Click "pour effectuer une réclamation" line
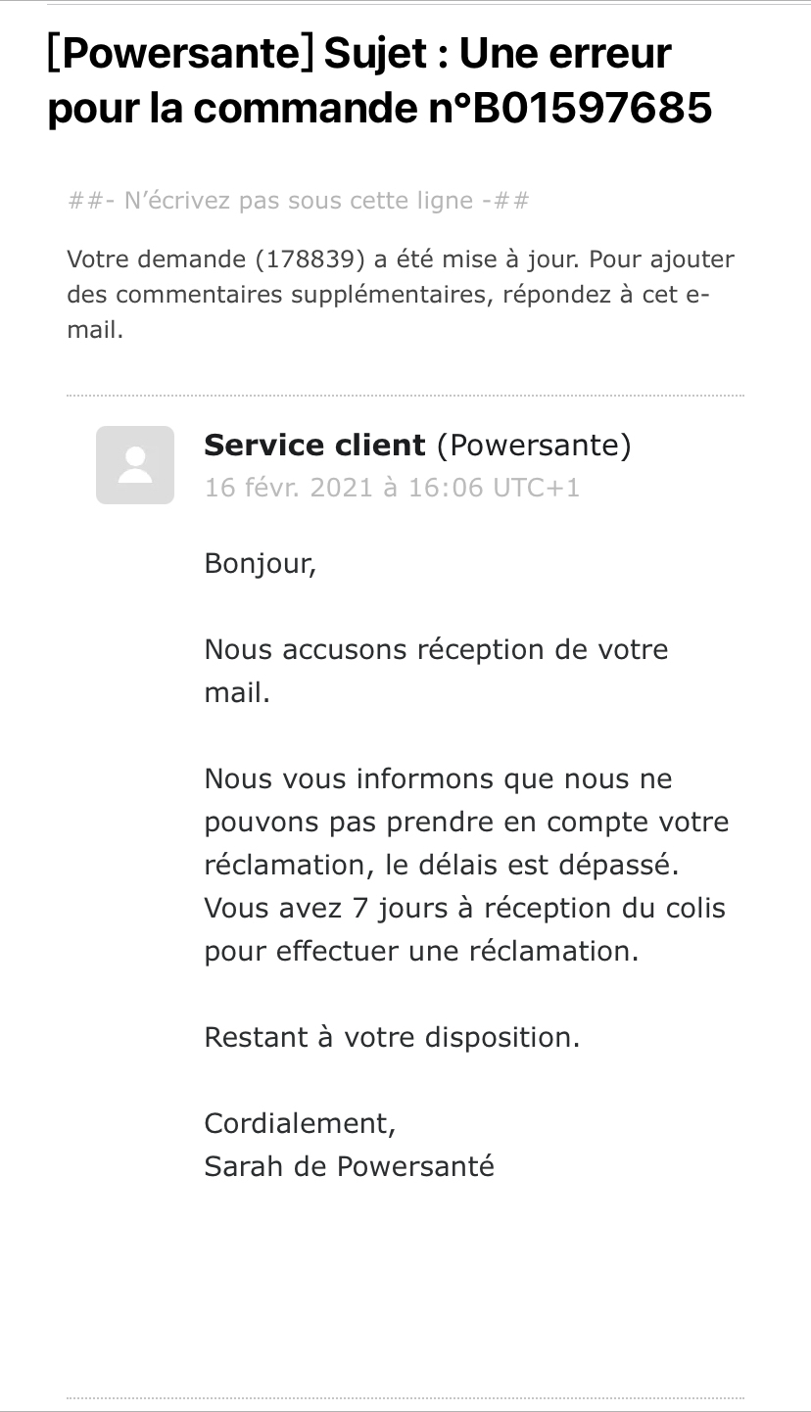The image size is (811, 1412). click(x=421, y=952)
